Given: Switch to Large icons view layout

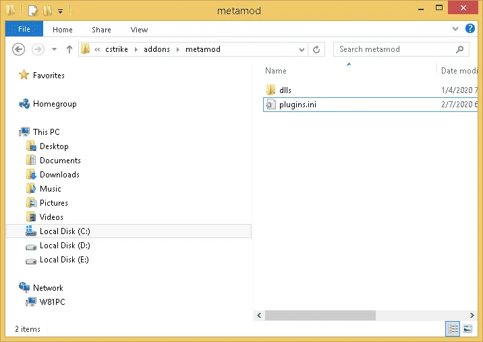Looking at the screenshot, I should click(x=467, y=329).
